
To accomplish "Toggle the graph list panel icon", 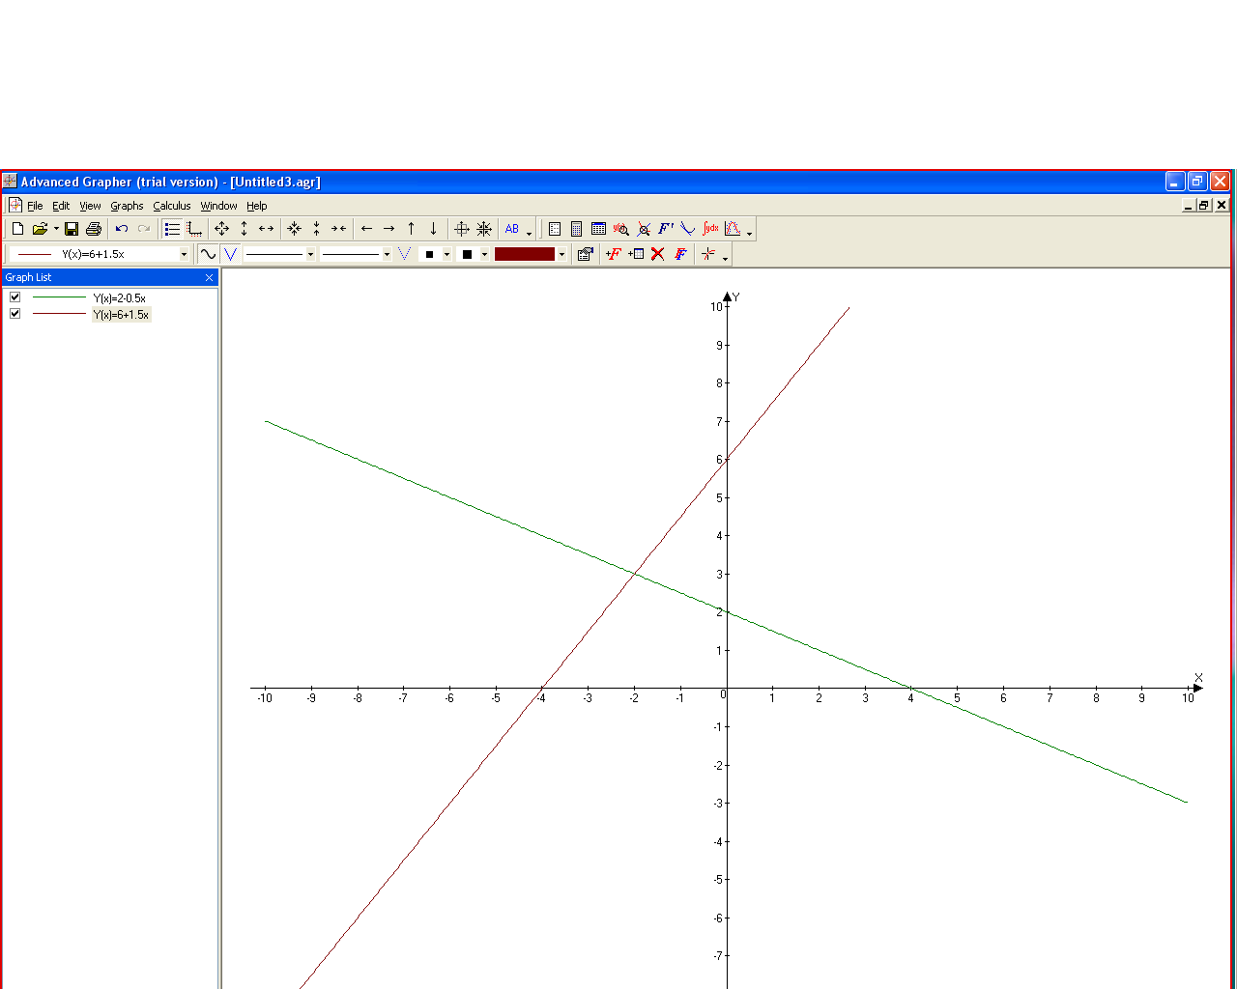I will point(172,229).
